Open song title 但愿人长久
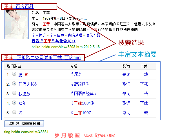Viewport: 169px width, 138px height. point(28,84)
